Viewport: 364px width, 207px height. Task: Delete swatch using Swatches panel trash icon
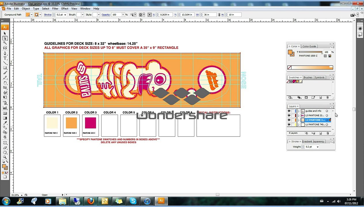[x=327, y=97]
